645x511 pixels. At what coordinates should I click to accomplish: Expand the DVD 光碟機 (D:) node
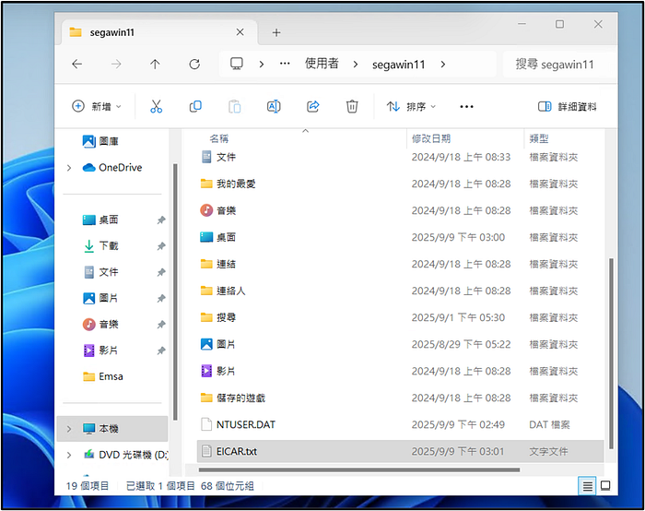69,455
